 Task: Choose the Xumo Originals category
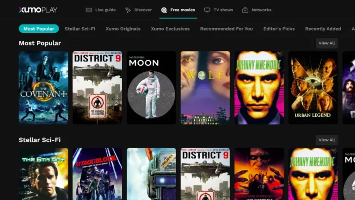pos(123,29)
